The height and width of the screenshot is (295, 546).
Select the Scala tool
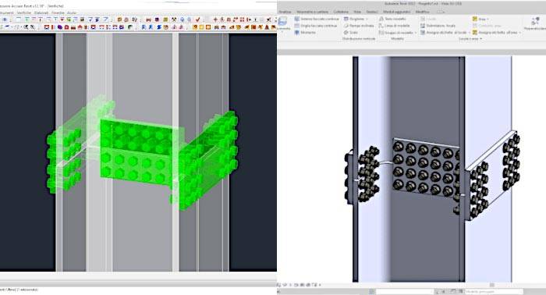[x=350, y=33]
